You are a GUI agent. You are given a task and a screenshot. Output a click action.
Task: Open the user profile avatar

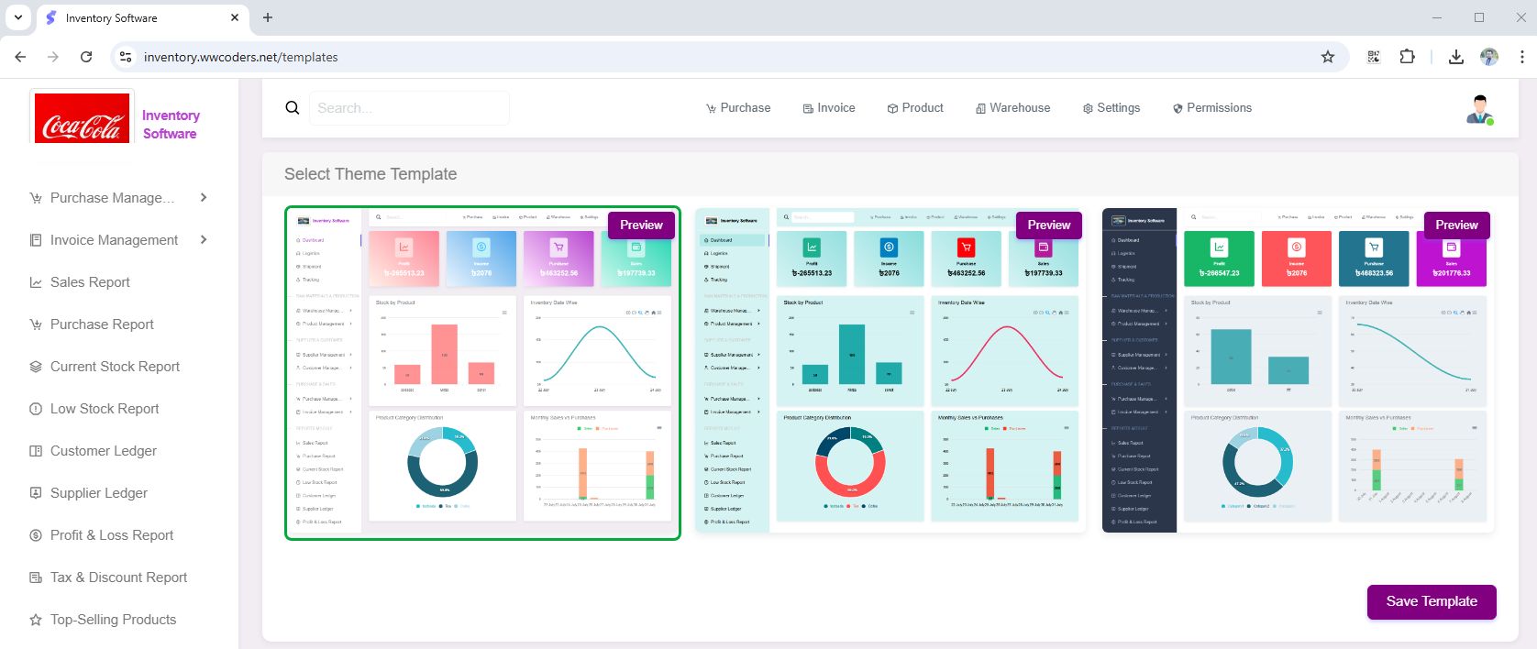(x=1479, y=109)
